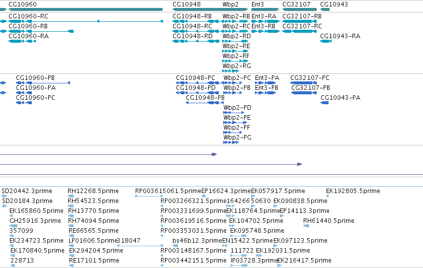The width and height of the screenshot is (423, 268).
Task: Select EST RH54523.5prime
Action: [93, 201]
